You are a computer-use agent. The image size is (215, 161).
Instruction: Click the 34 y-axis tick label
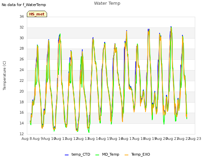coord(21,16)
